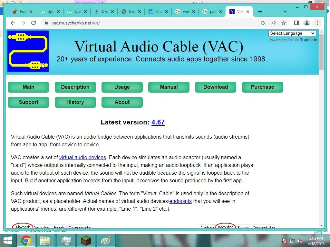330x247 pixels.
Task: Open the virtual audio devices link
Action: point(82,157)
